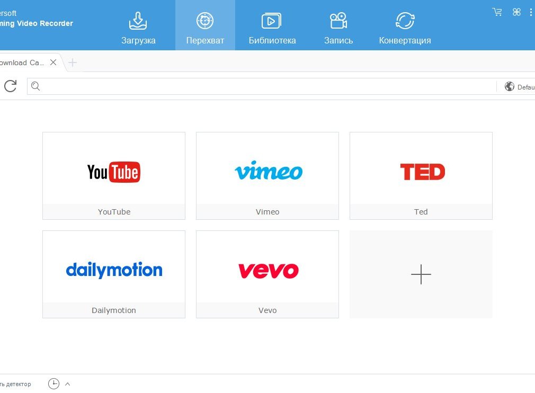
Task: Open the Default globe dropdown
Action: click(x=519, y=87)
